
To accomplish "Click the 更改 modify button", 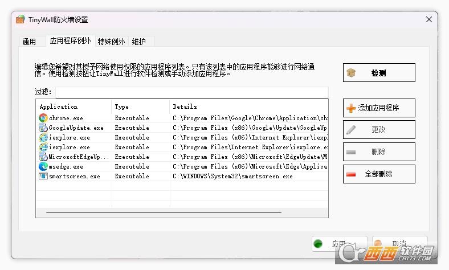I will click(x=379, y=130).
